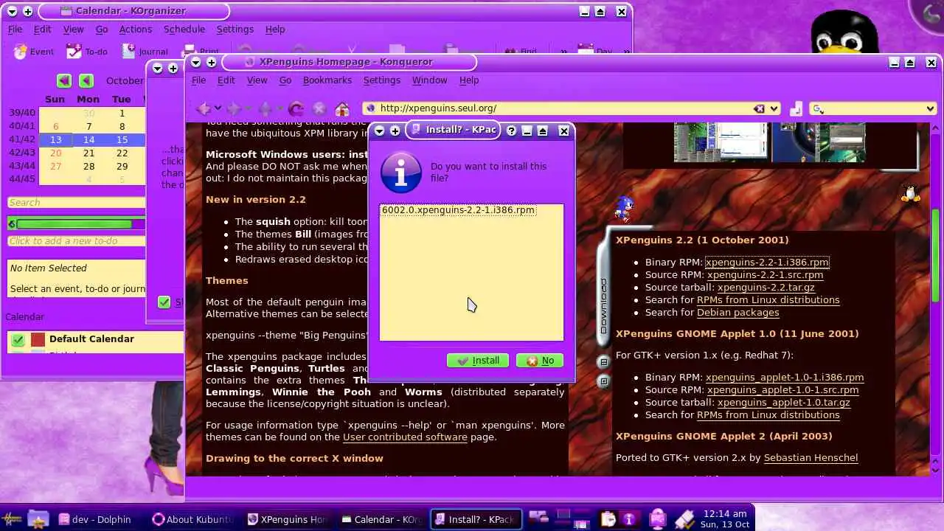The image size is (944, 531).
Task: Click the sticky plus button on the Konqueror titlebar
Action: (x=211, y=62)
